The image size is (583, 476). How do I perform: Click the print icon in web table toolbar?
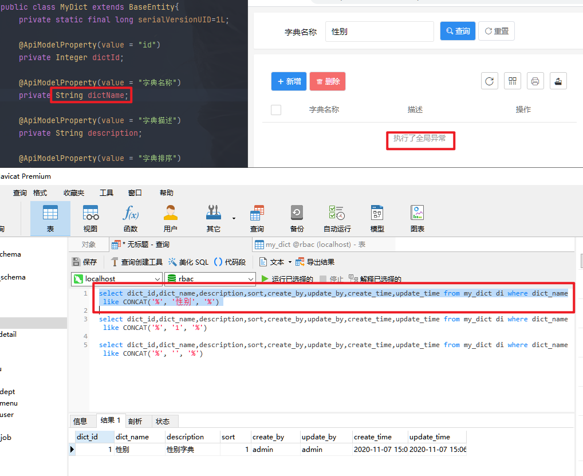tap(535, 81)
